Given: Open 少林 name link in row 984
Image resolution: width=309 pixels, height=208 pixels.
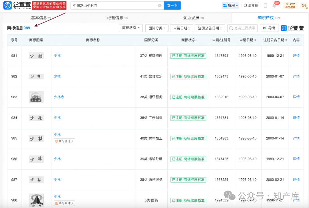Looking at the screenshot, I should (x=57, y=118).
